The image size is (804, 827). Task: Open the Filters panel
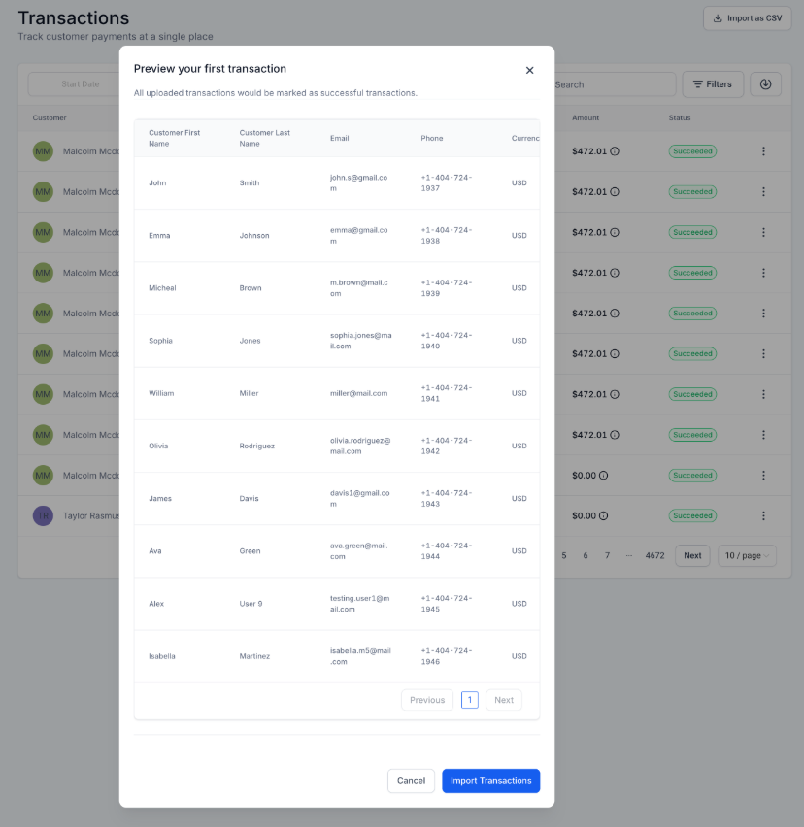click(713, 84)
